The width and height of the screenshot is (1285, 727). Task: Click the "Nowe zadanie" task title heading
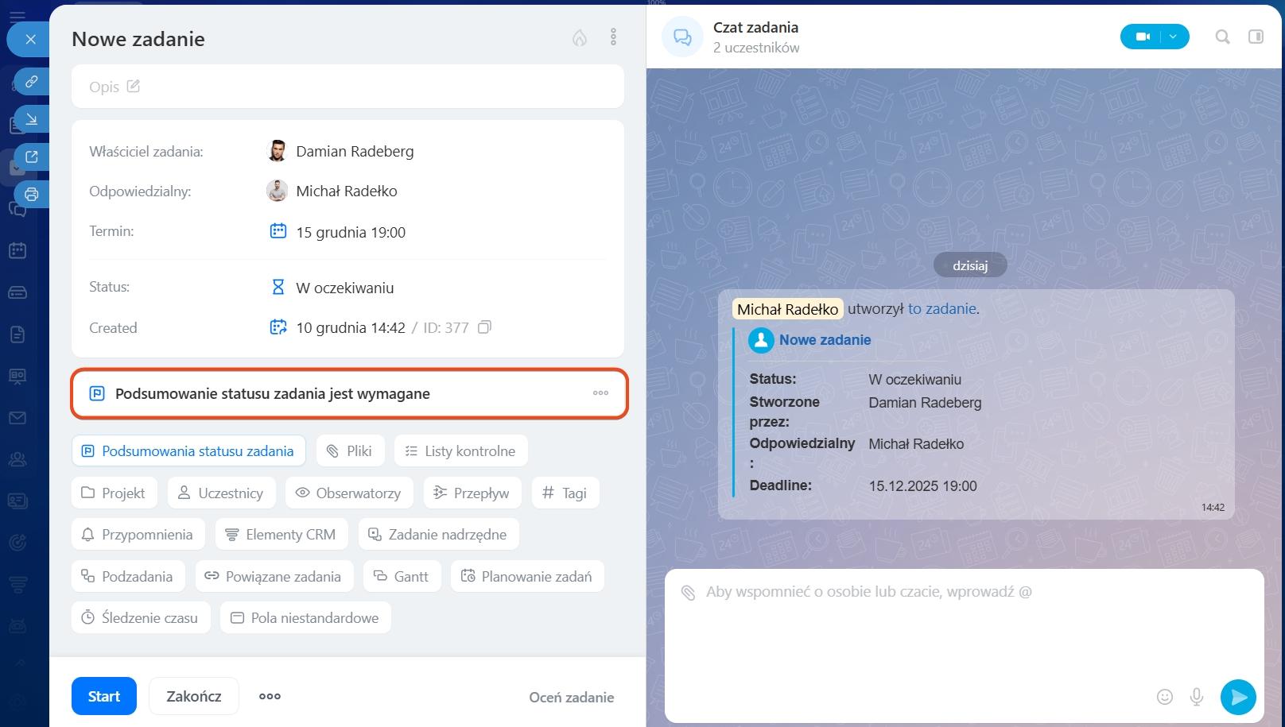(138, 39)
